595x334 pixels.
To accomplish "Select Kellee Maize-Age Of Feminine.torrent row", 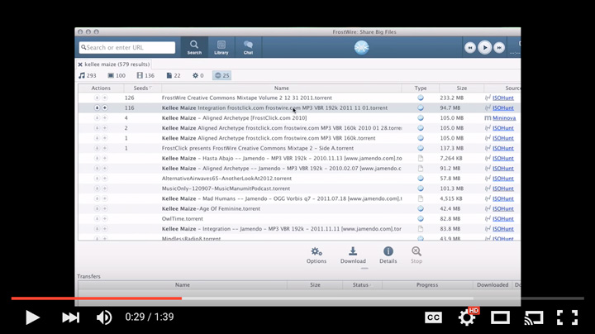I will [x=299, y=208].
